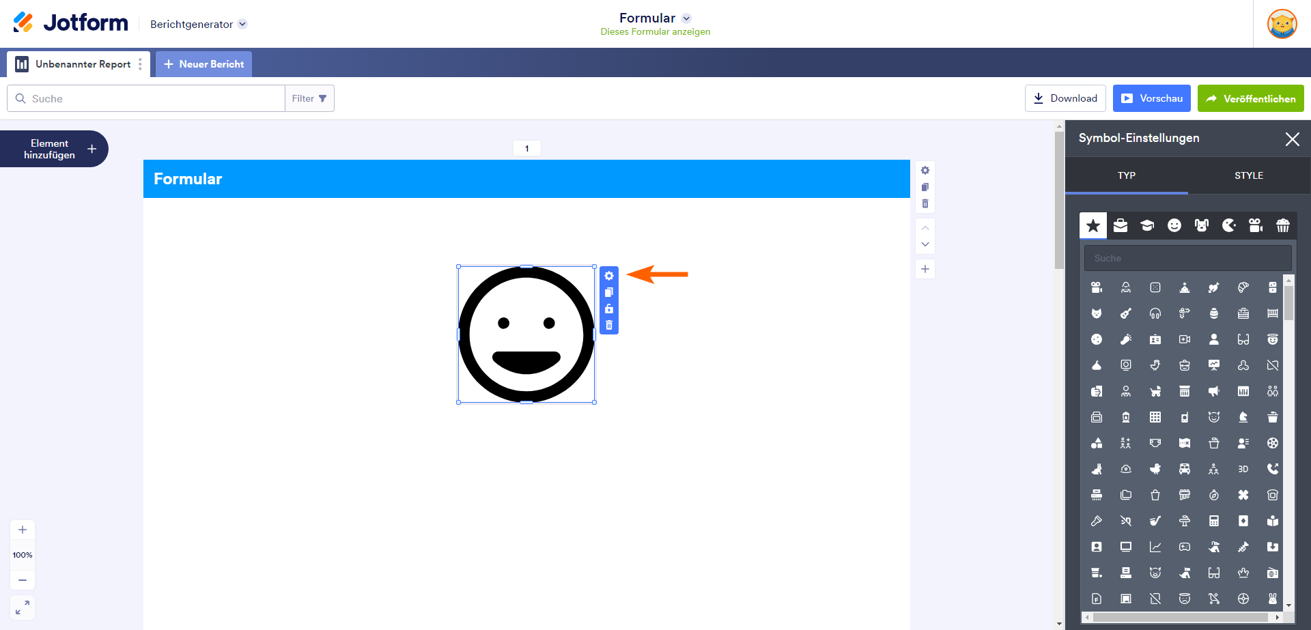
Task: Choose the game controller symbol
Action: click(x=1185, y=547)
